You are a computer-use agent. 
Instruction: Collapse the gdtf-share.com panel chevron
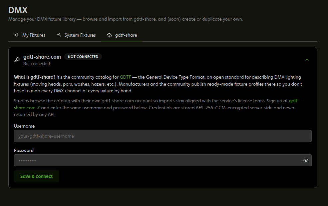pos(307,60)
